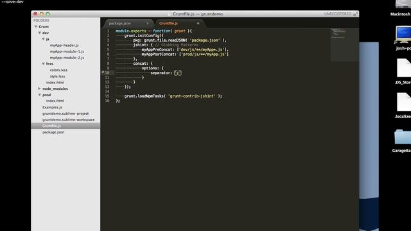
Task: Collapse the less folder arrow
Action: click(x=43, y=64)
